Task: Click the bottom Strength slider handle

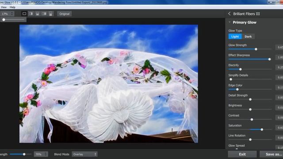Action: (x=24, y=154)
